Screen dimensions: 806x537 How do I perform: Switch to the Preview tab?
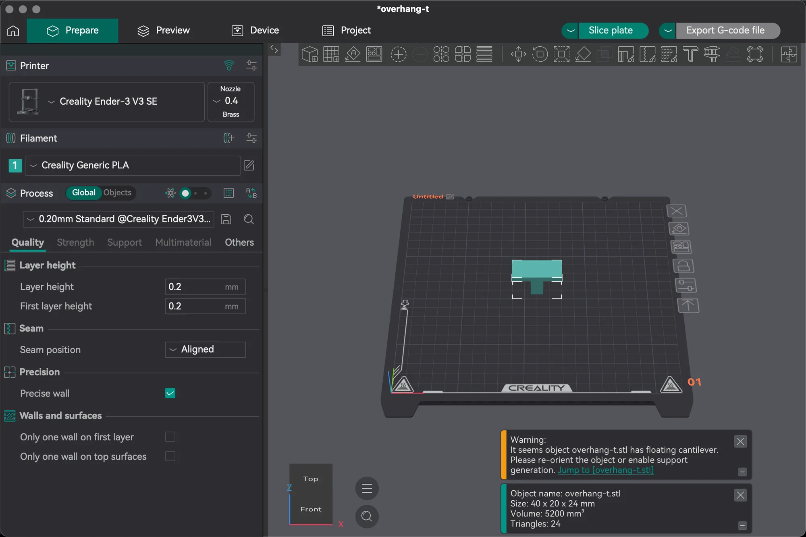pos(164,31)
